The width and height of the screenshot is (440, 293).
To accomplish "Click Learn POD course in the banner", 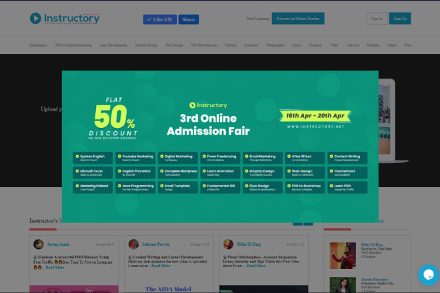I will click(347, 187).
